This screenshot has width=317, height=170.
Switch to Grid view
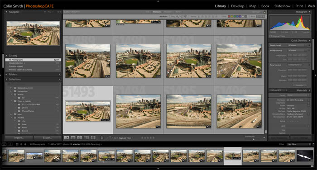pyautogui.click(x=67, y=138)
